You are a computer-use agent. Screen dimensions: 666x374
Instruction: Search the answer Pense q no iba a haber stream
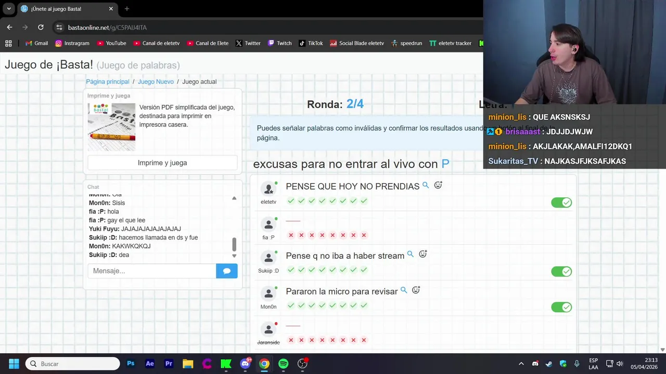click(410, 254)
